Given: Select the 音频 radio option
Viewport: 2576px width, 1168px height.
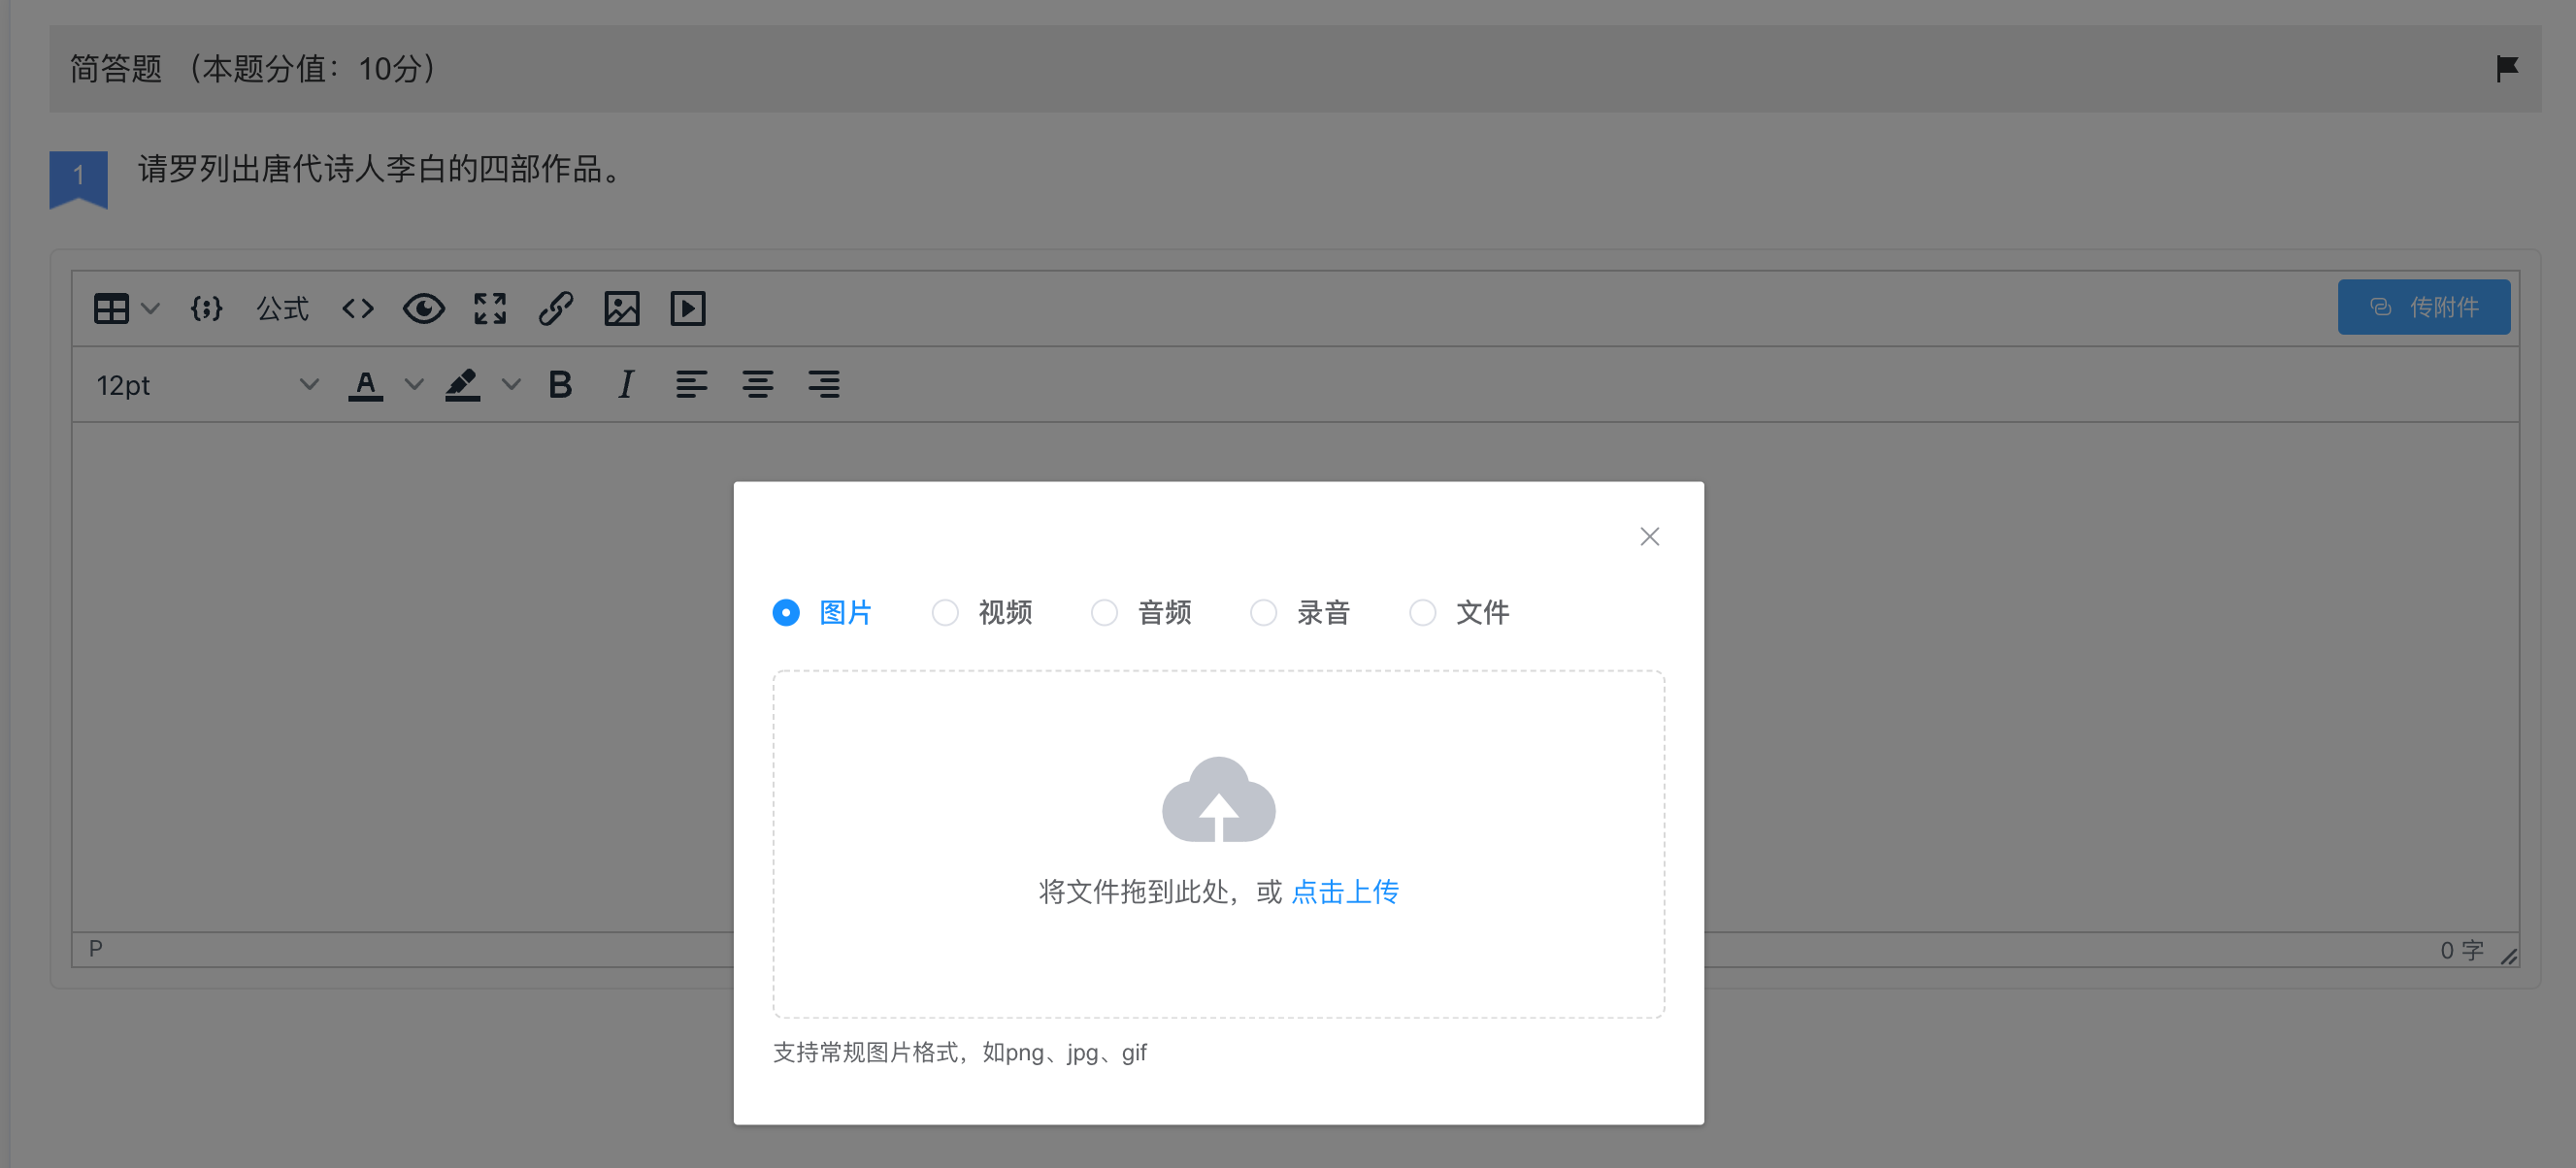Looking at the screenshot, I should point(1141,612).
